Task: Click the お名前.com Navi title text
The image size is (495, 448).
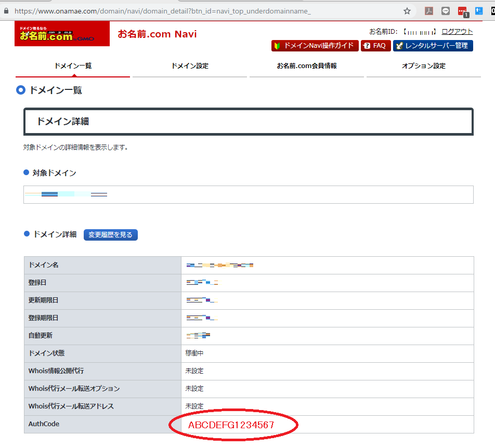Action: coord(157,34)
